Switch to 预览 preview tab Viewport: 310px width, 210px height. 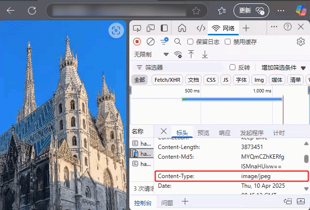click(x=203, y=133)
